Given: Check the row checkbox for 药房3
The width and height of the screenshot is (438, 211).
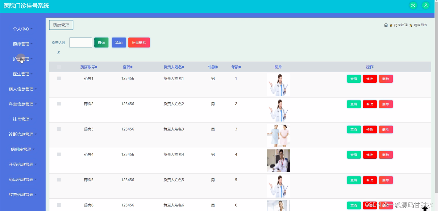Looking at the screenshot, I should (x=59, y=129).
